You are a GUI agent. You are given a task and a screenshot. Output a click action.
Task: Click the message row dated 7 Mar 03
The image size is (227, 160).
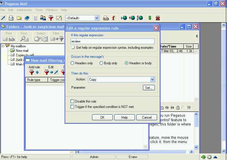[x=177, y=51]
